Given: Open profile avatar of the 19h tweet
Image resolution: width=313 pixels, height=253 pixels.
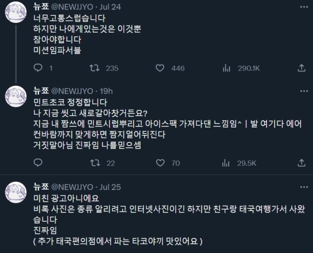Looking at the screenshot, I should pyautogui.click(x=15, y=96).
